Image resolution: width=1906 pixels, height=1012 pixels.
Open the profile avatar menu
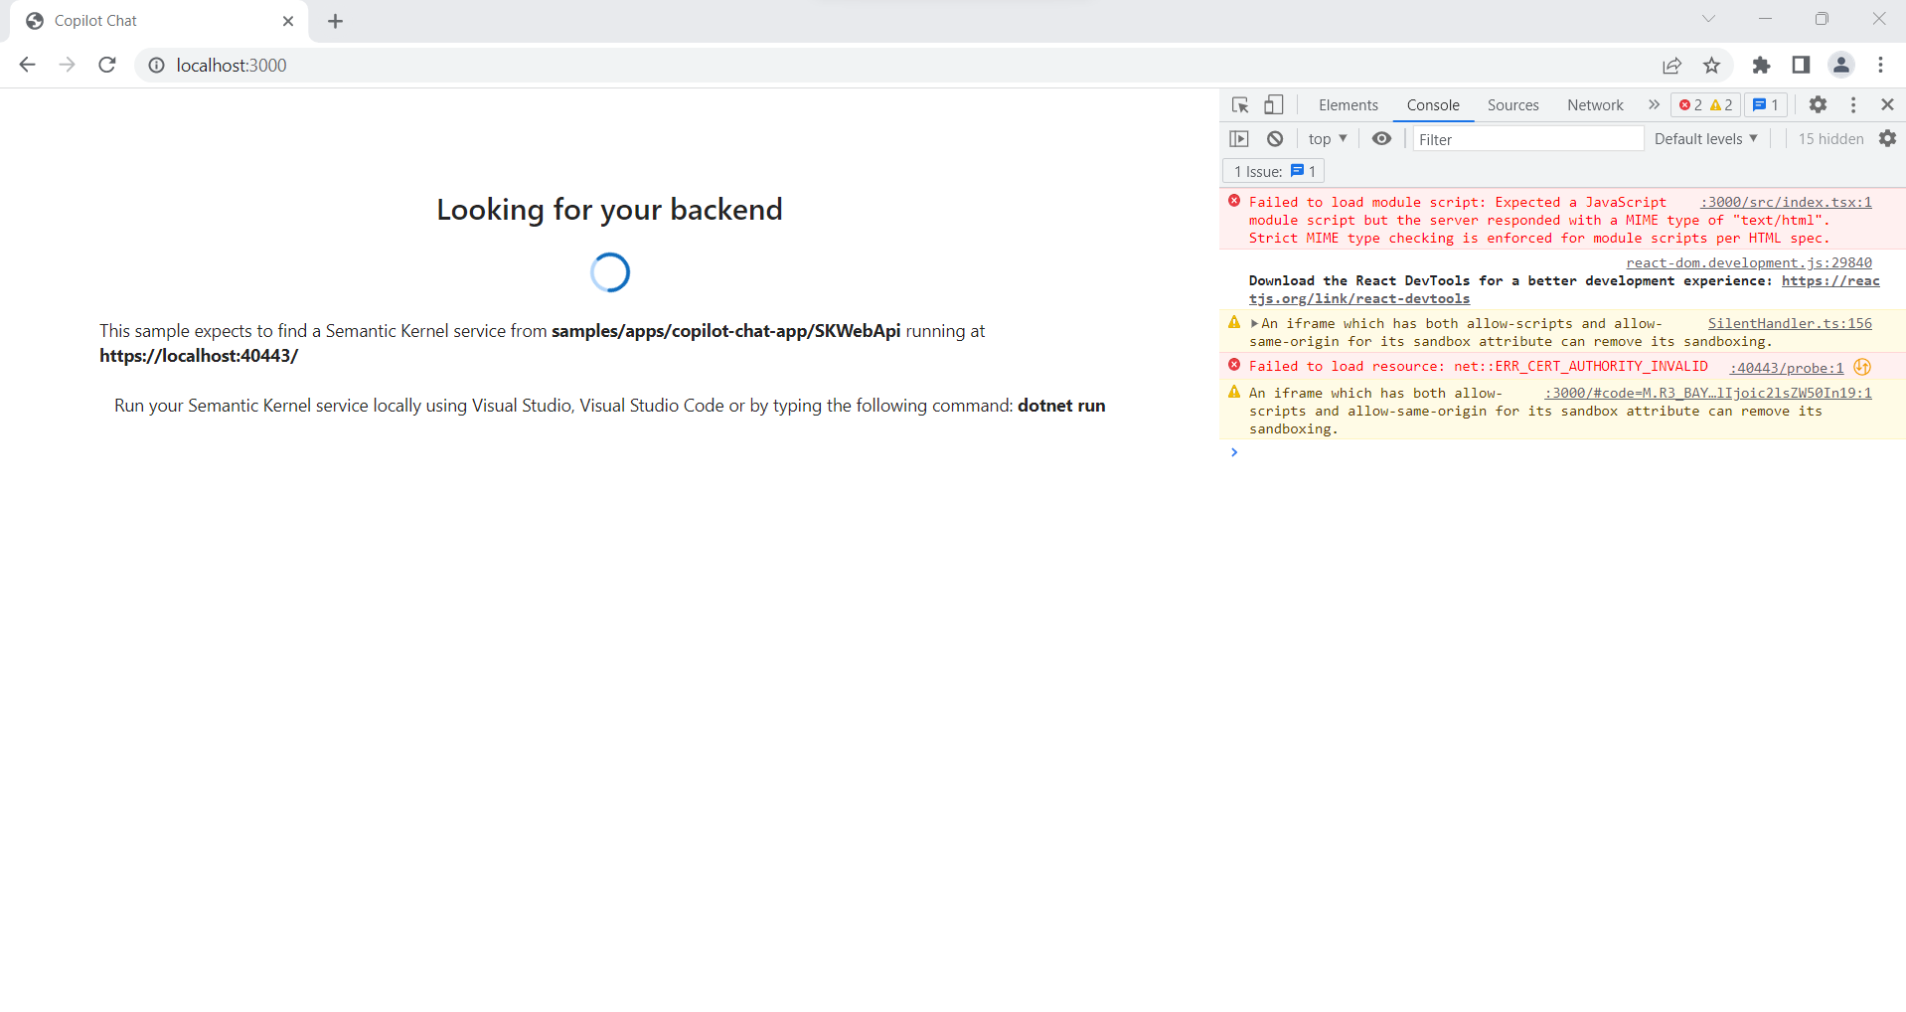coord(1840,65)
